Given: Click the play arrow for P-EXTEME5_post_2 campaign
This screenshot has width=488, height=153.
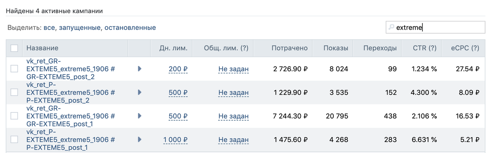Looking at the screenshot, I should [x=140, y=92].
